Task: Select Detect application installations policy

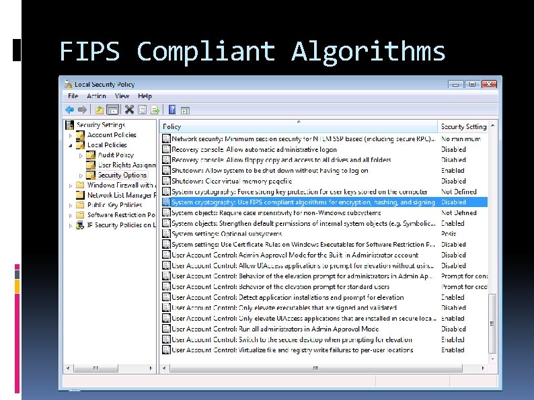Action: 325,297
